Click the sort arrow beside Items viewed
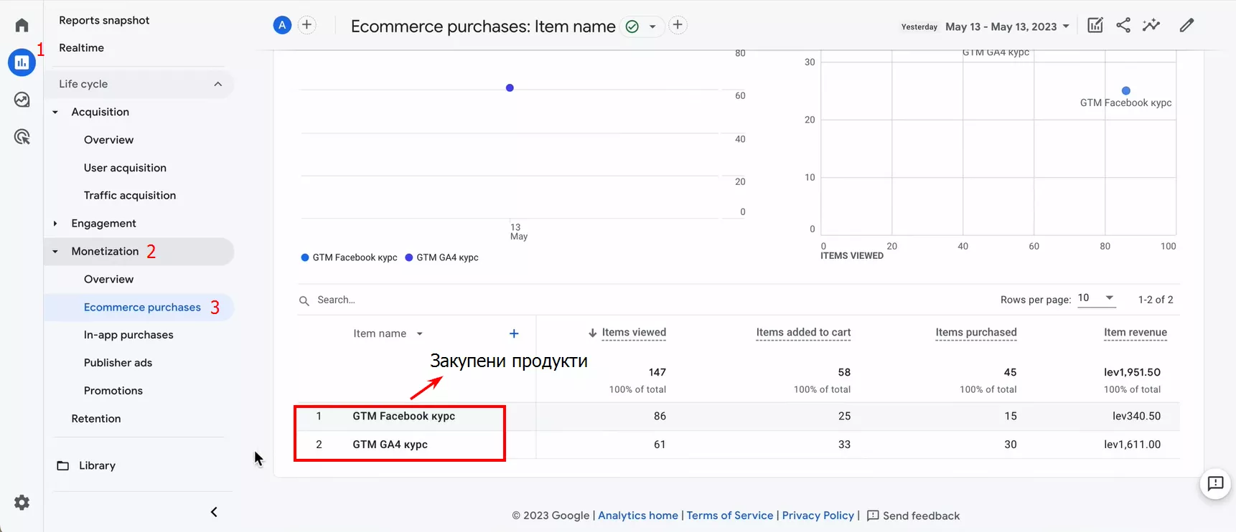Viewport: 1236px width, 532px height. pyautogui.click(x=593, y=333)
